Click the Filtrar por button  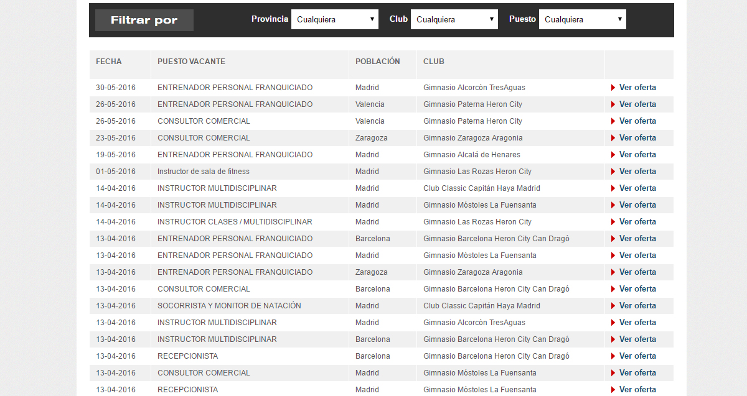pos(144,20)
